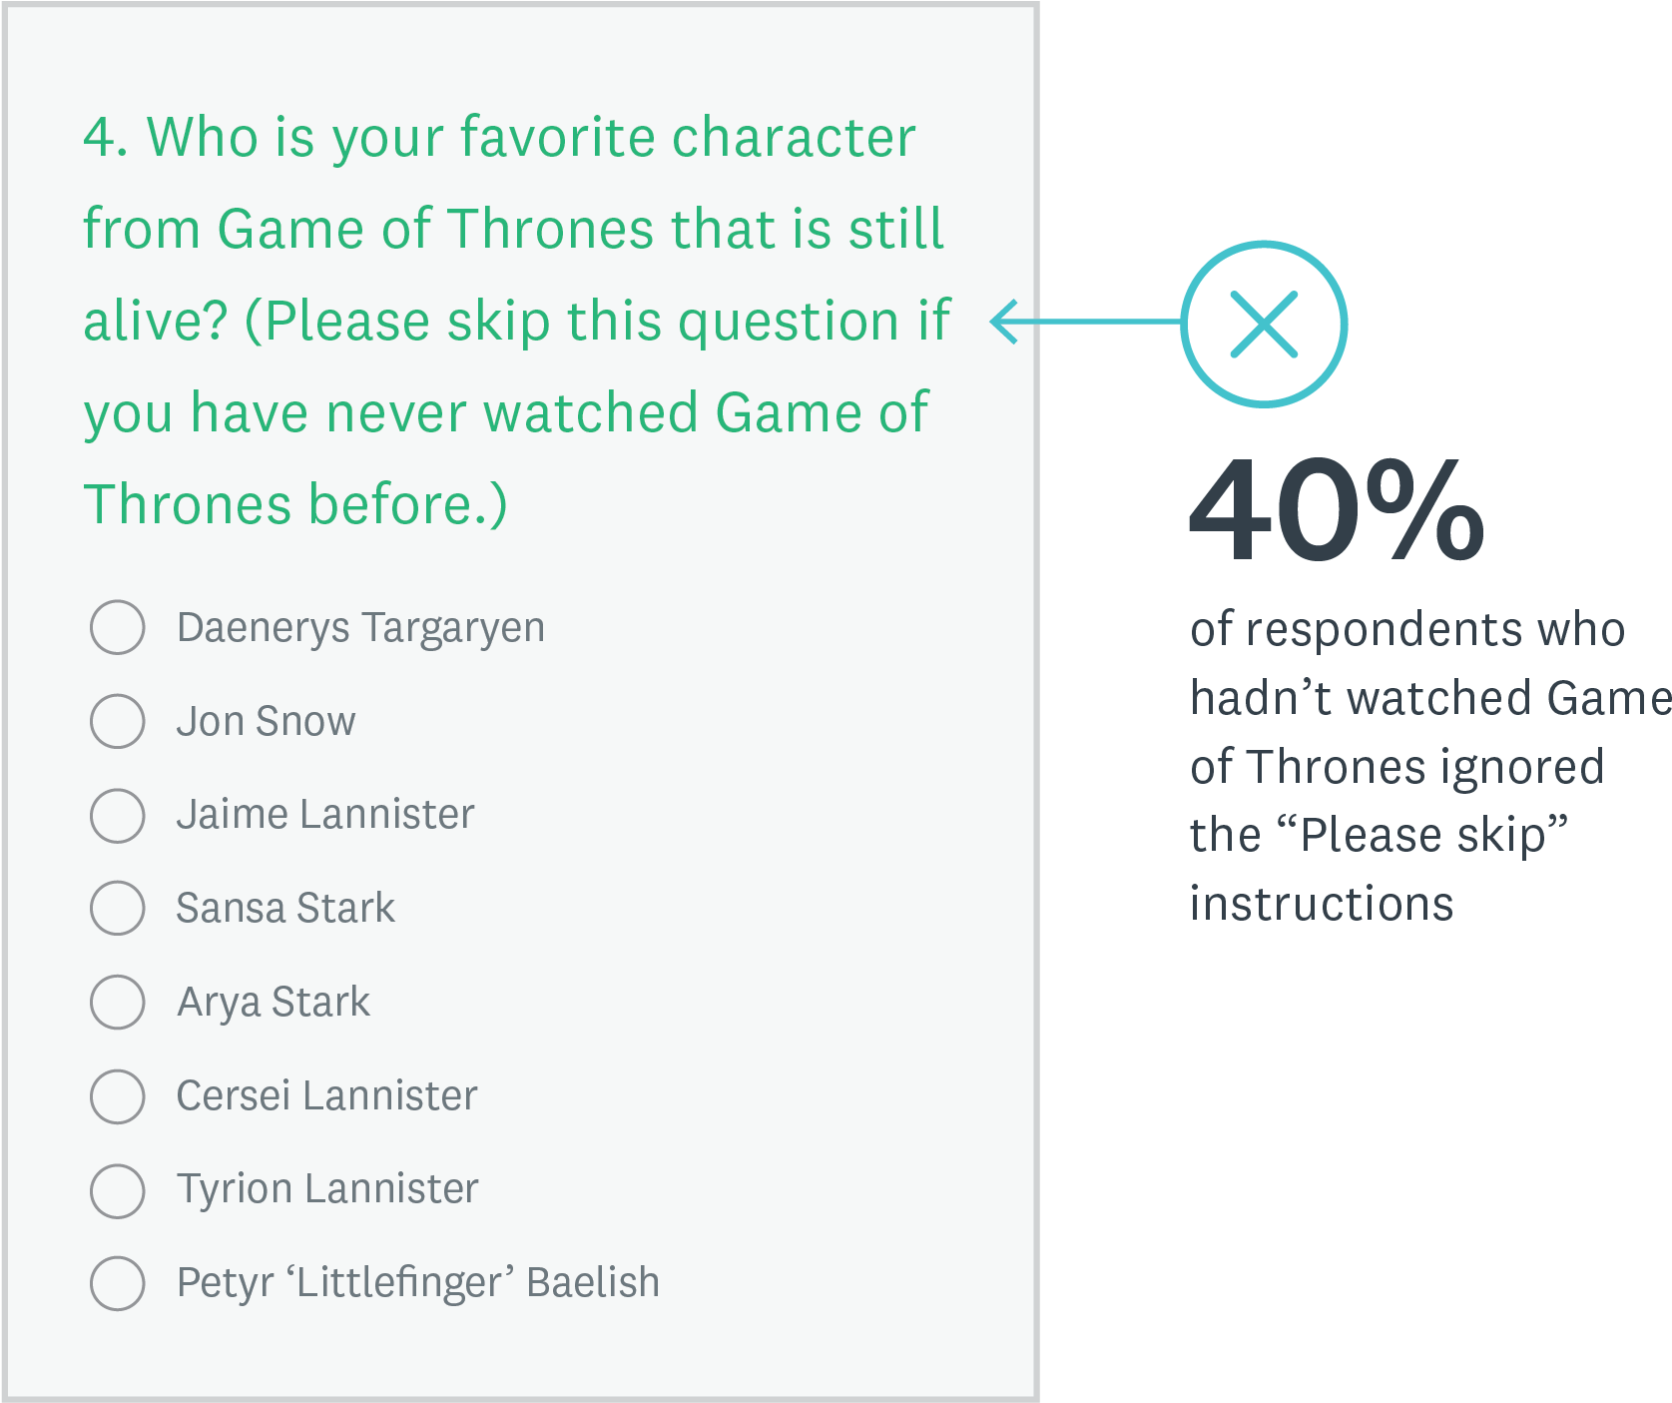Pick the Cersei Lannister radio circle
The height and width of the screenshot is (1403, 1672).
coord(118,1095)
